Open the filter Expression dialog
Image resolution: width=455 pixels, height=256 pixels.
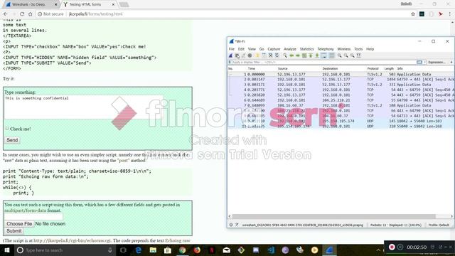(x=437, y=62)
